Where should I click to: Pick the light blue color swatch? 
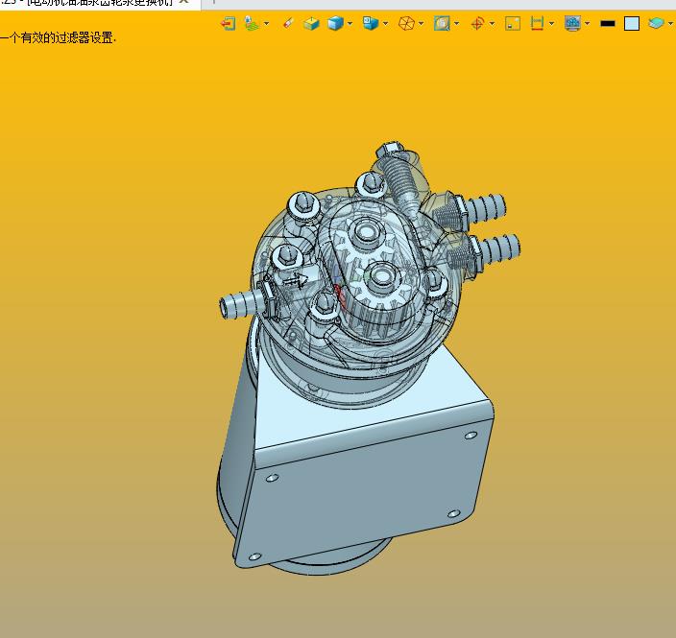(632, 23)
